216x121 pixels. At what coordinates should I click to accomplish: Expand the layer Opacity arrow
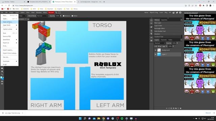[177, 43]
